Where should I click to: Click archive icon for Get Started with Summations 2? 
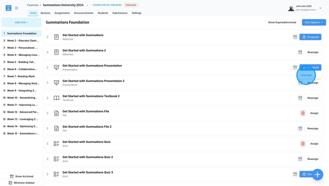pyautogui.click(x=300, y=52)
